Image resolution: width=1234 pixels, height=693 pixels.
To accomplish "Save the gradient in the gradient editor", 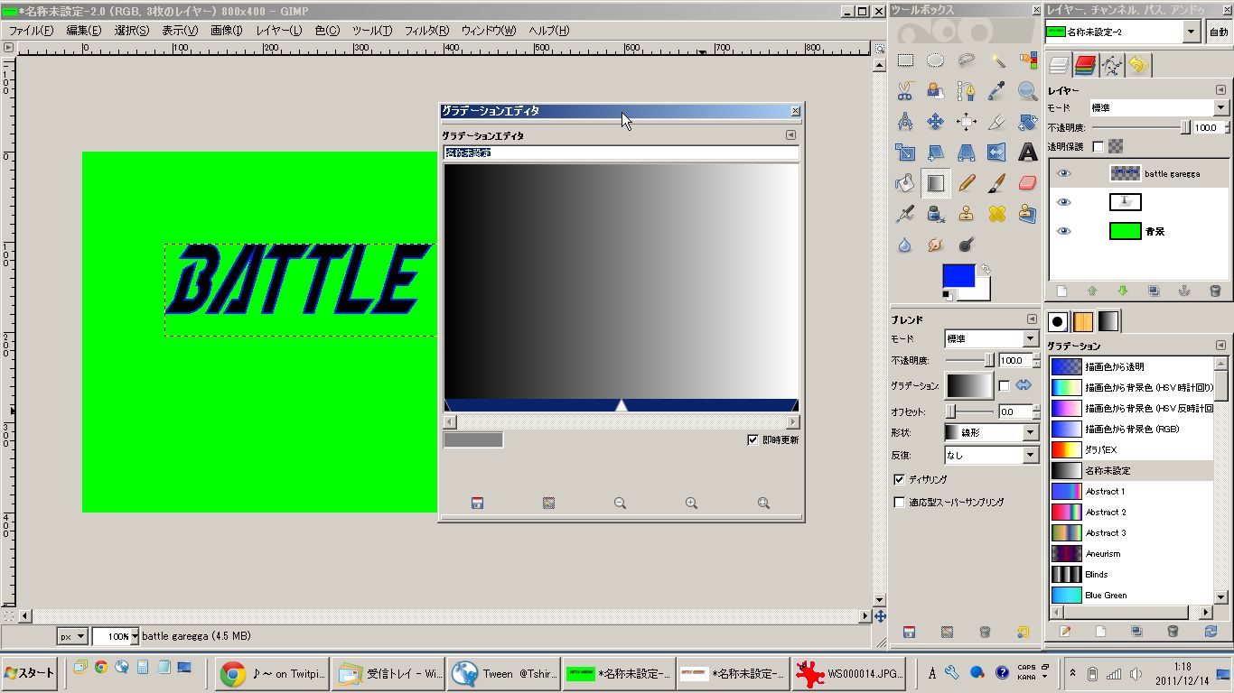I will [477, 504].
